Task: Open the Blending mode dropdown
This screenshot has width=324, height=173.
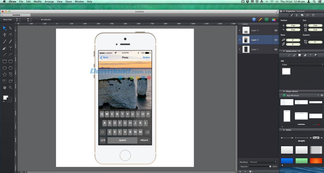Action: [263, 162]
